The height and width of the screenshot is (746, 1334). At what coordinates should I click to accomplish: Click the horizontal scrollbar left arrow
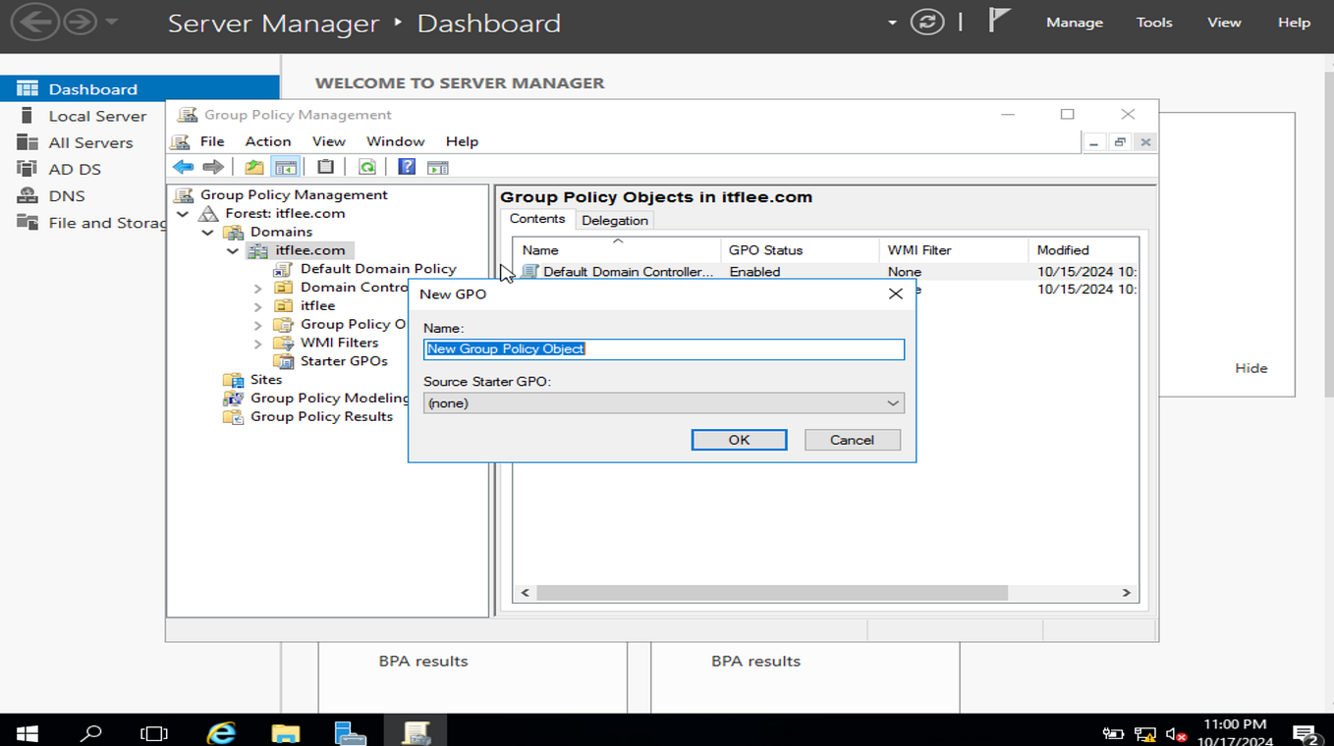point(526,593)
